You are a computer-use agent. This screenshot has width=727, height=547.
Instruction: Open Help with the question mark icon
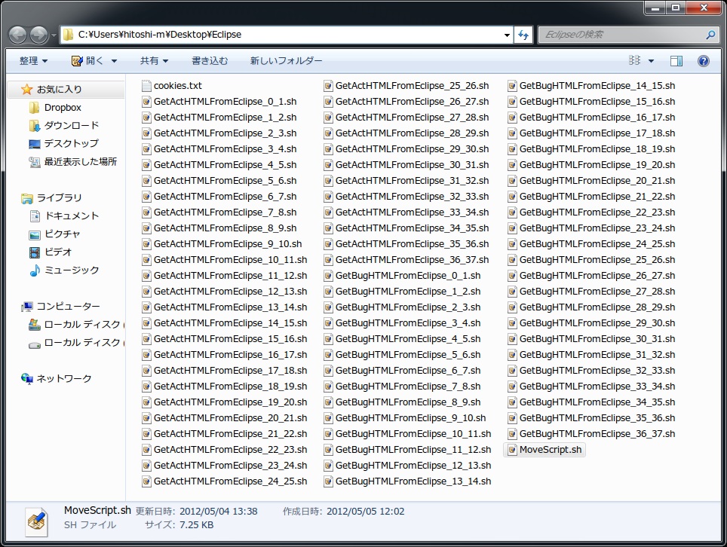pos(704,61)
